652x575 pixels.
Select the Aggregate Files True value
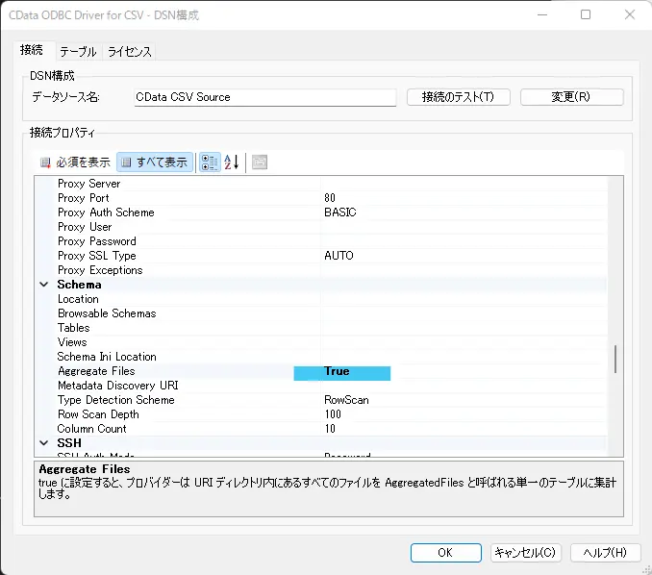[341, 371]
